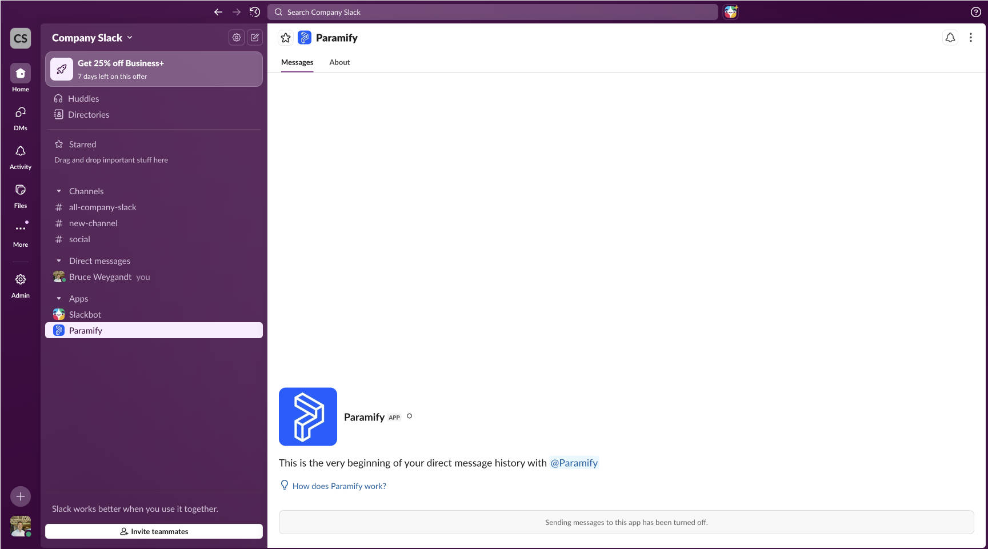The width and height of the screenshot is (988, 549).
Task: Open the Activity bell in the rail
Action: point(21,157)
